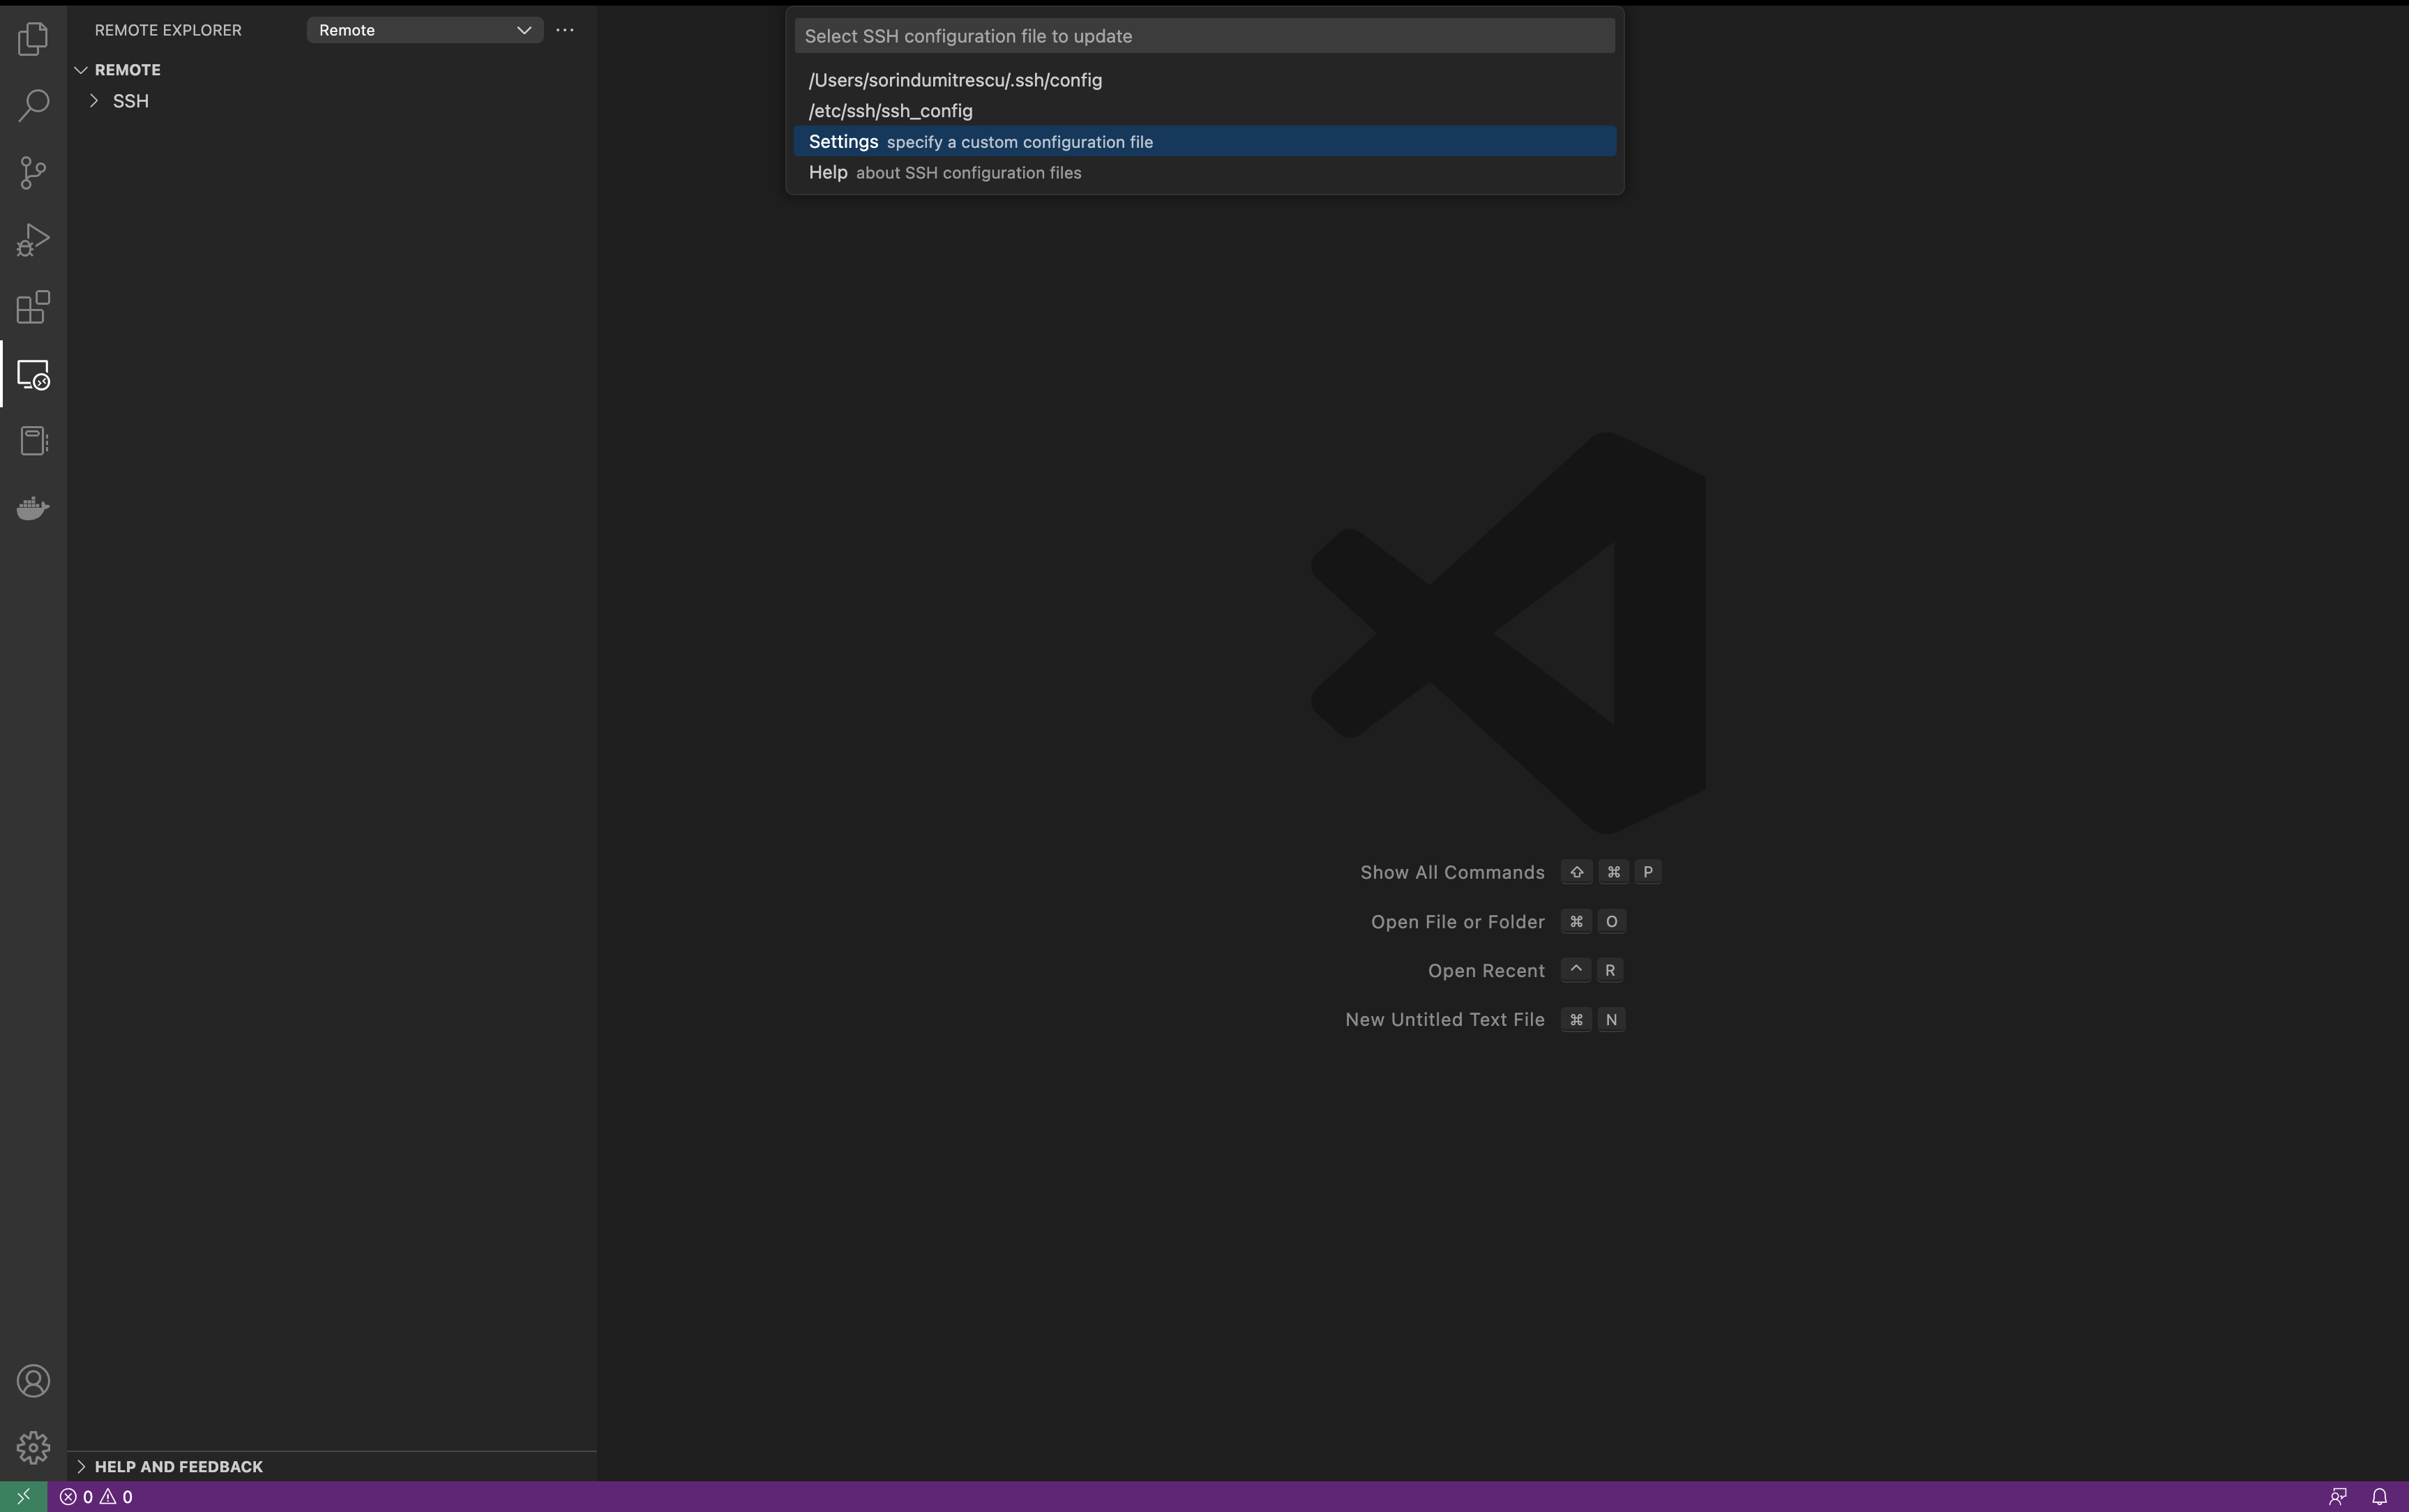Open the Search view in activity bar
This screenshot has height=1512, width=2409.
(33, 105)
